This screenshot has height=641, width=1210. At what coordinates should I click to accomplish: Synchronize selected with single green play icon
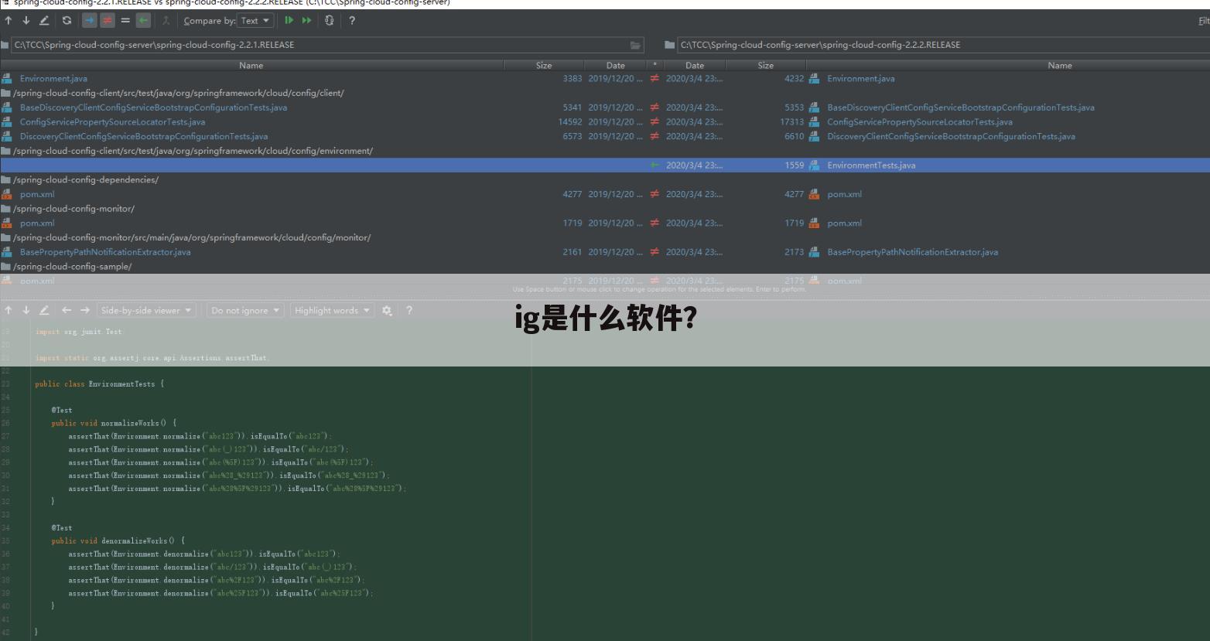tap(289, 21)
